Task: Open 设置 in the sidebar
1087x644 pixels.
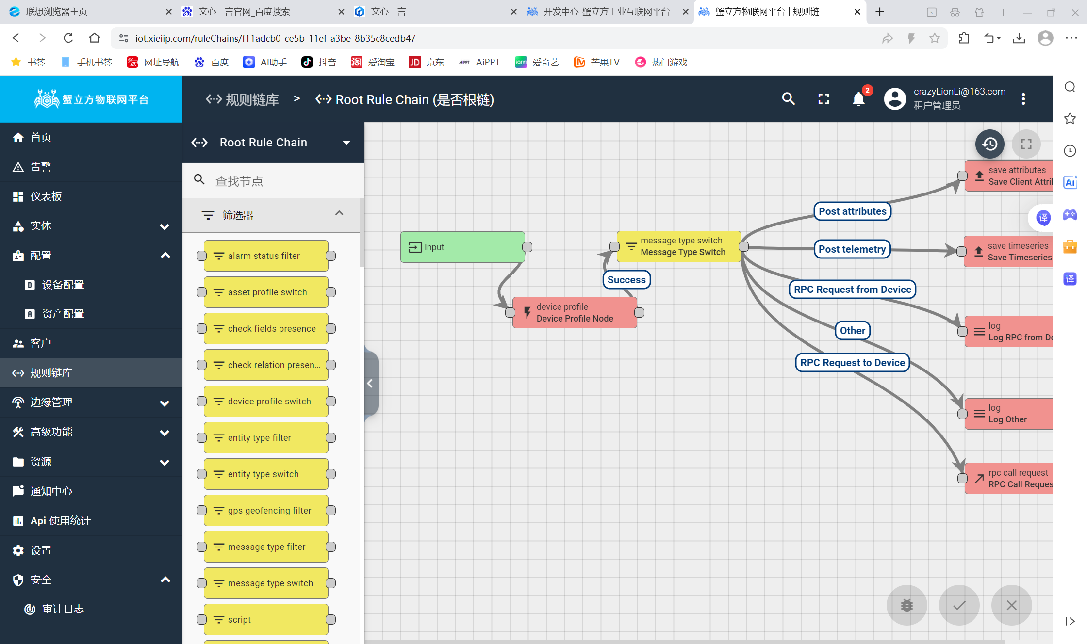Action: (91, 550)
